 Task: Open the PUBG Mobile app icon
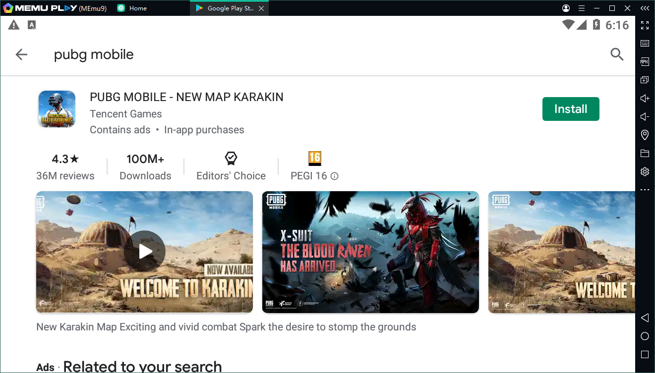[x=57, y=109]
